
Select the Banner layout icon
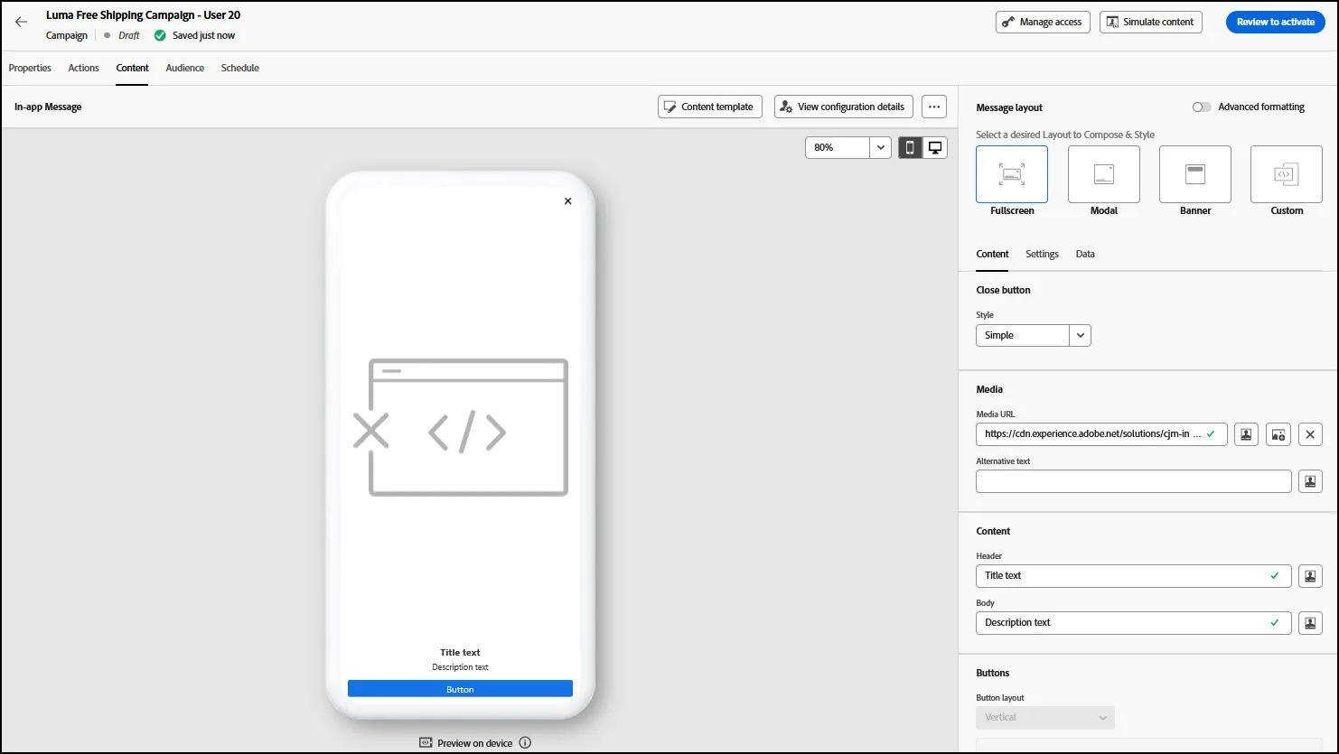(1195, 174)
